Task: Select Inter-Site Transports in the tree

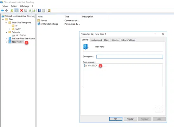Action: [22, 23]
